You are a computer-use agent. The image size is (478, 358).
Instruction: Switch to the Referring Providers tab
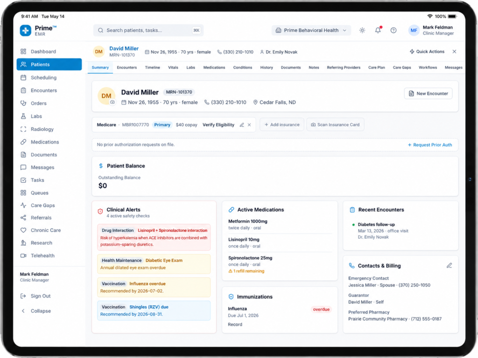[344, 68]
